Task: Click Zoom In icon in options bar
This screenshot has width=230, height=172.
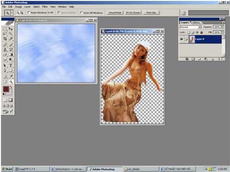Action: [18, 13]
